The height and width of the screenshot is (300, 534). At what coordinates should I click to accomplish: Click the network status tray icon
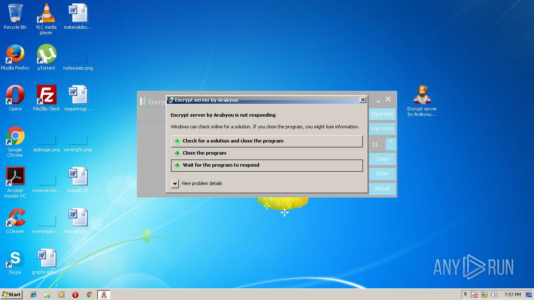[x=484, y=295]
